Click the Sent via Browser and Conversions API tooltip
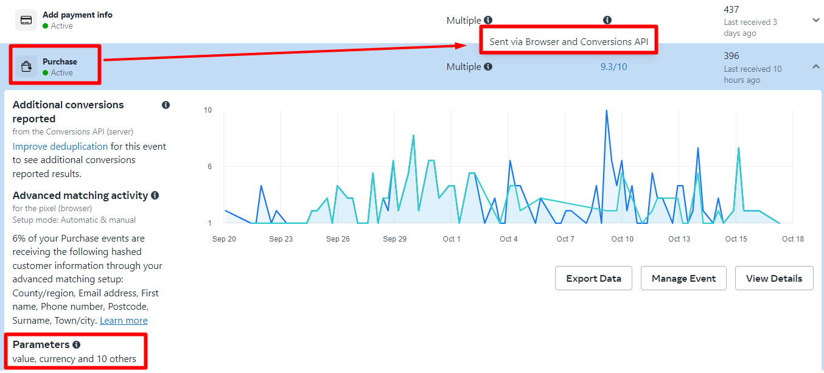Viewport: 824px width, 373px height. tap(568, 42)
